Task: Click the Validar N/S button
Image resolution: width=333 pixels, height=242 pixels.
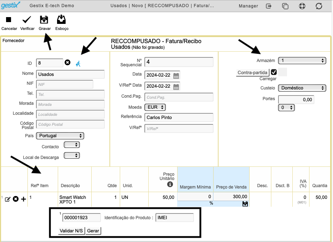Action: 71,231
